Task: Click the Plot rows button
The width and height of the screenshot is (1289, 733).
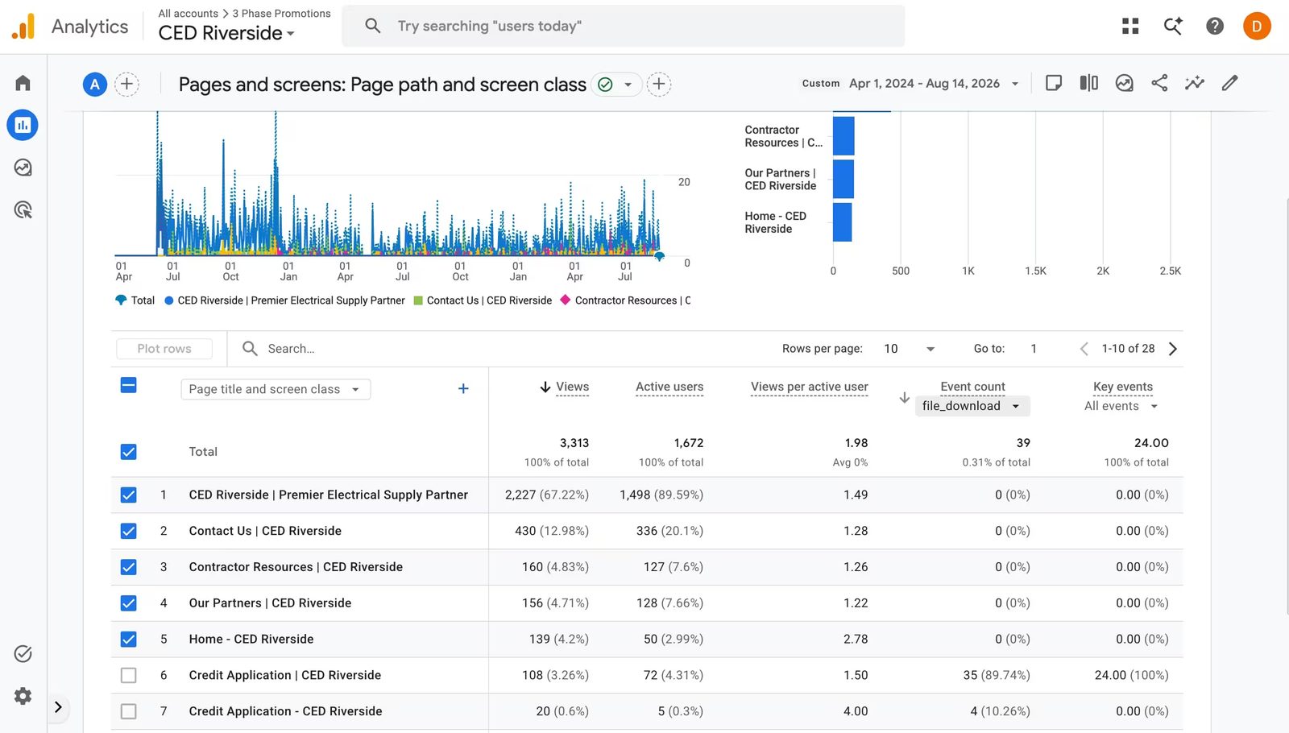Action: click(164, 349)
